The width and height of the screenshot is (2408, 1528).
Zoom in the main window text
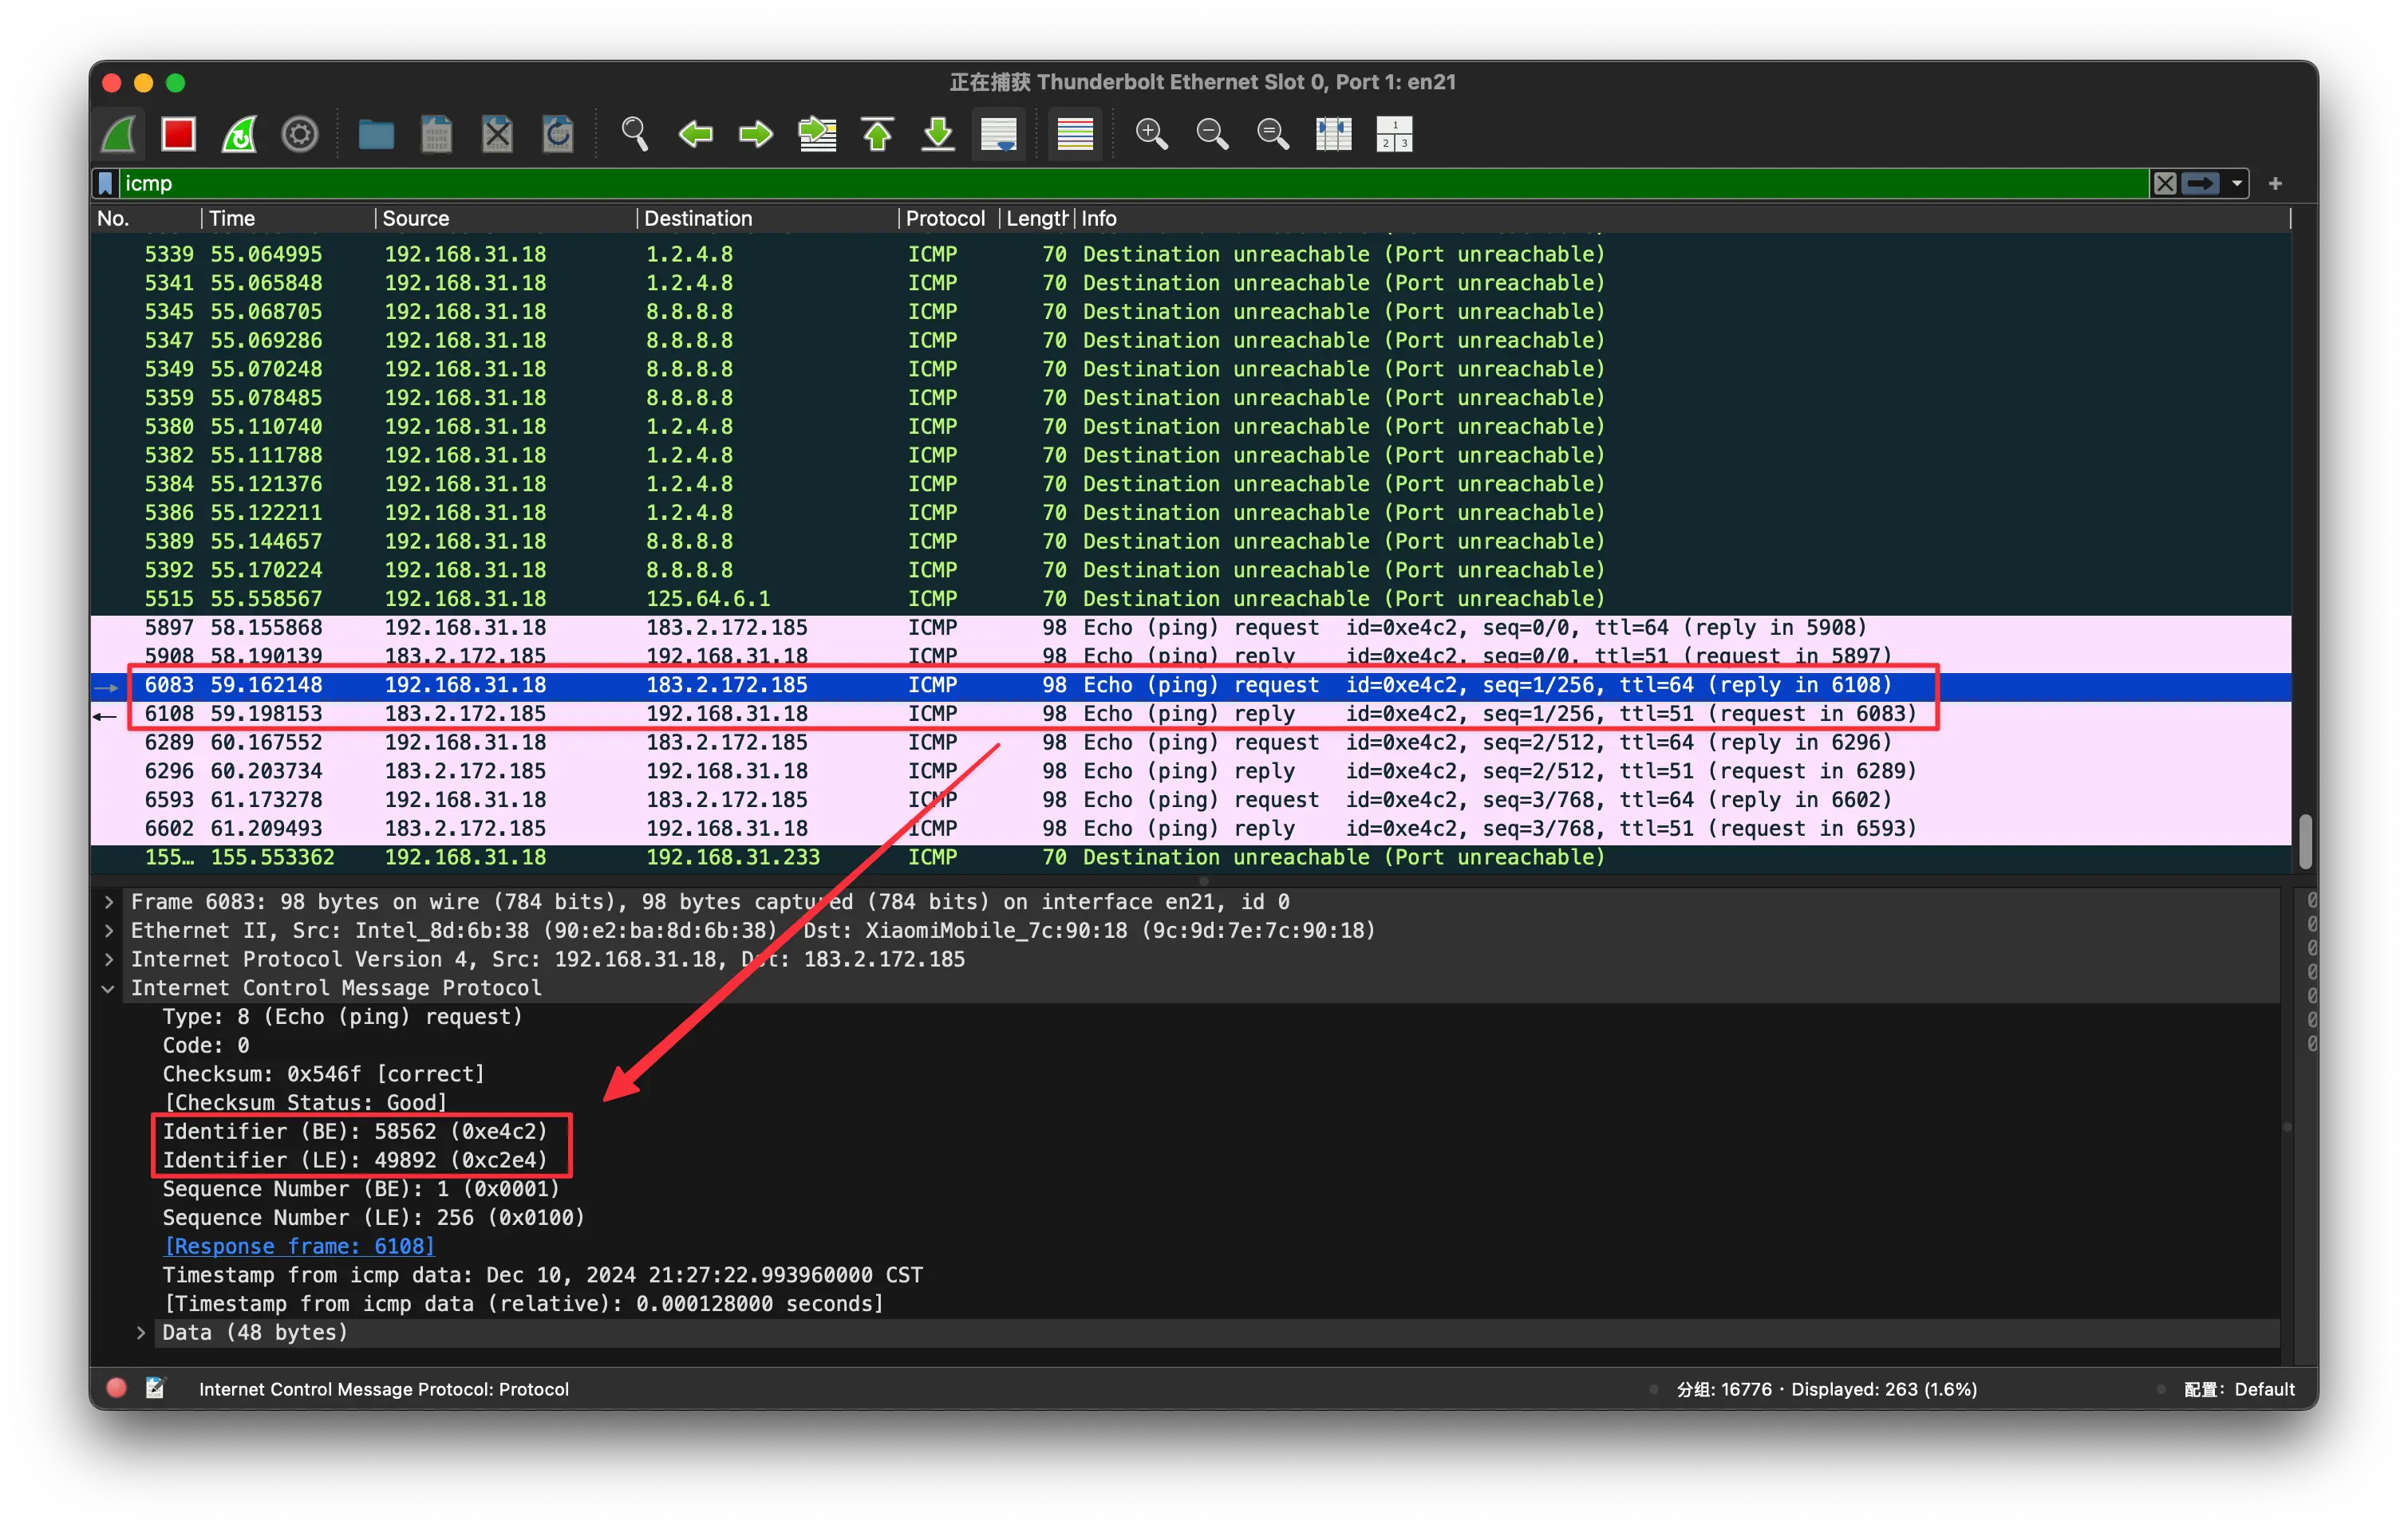pyautogui.click(x=1151, y=134)
